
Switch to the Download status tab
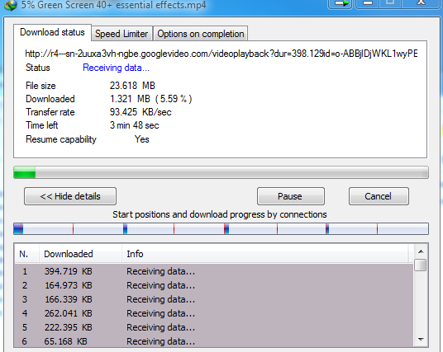pyautogui.click(x=52, y=32)
